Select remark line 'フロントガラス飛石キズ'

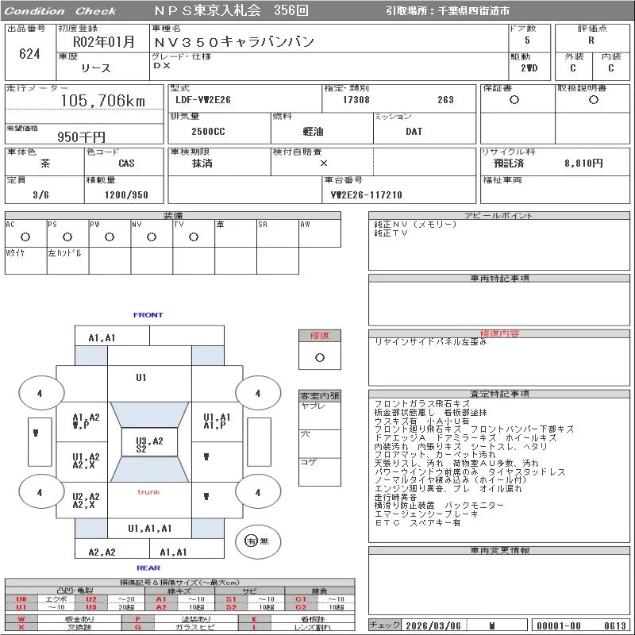pos(421,404)
